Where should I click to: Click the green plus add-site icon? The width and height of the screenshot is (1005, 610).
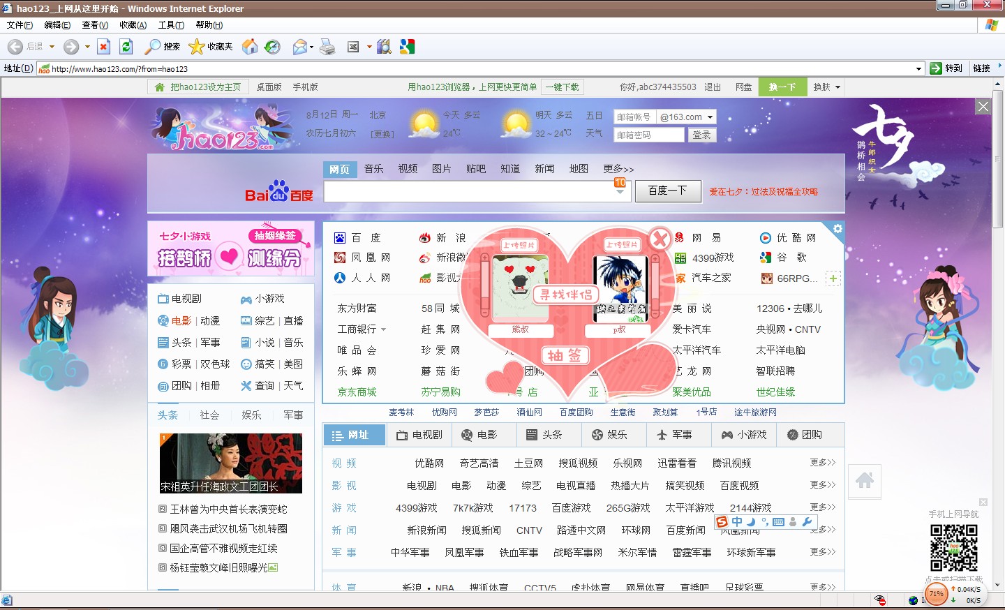tap(833, 278)
